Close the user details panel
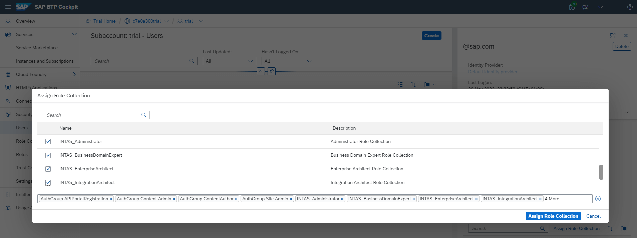Viewport: 637px width, 238px height. [x=626, y=36]
